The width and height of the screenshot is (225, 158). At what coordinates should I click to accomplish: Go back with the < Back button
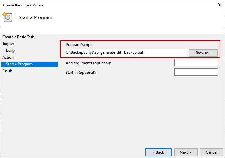[x=158, y=152]
